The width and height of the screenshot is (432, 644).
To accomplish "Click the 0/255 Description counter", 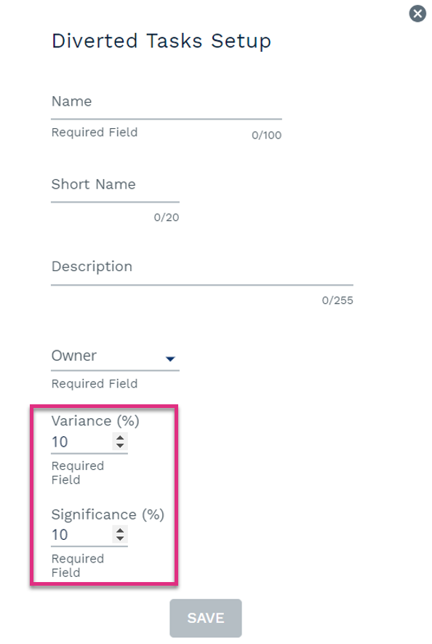I will coord(337,300).
